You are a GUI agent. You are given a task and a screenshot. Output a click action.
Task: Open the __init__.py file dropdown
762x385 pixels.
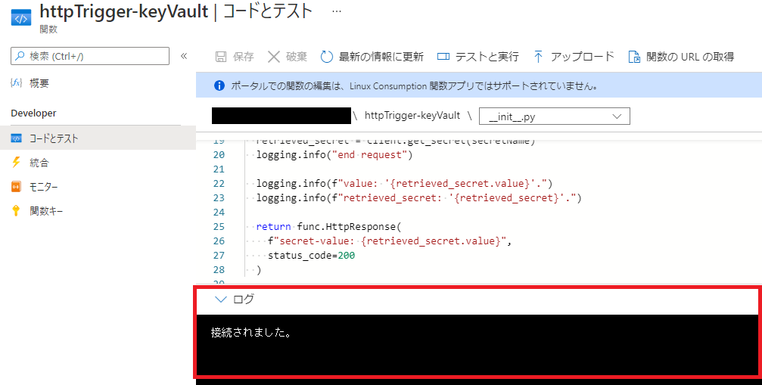coord(555,116)
